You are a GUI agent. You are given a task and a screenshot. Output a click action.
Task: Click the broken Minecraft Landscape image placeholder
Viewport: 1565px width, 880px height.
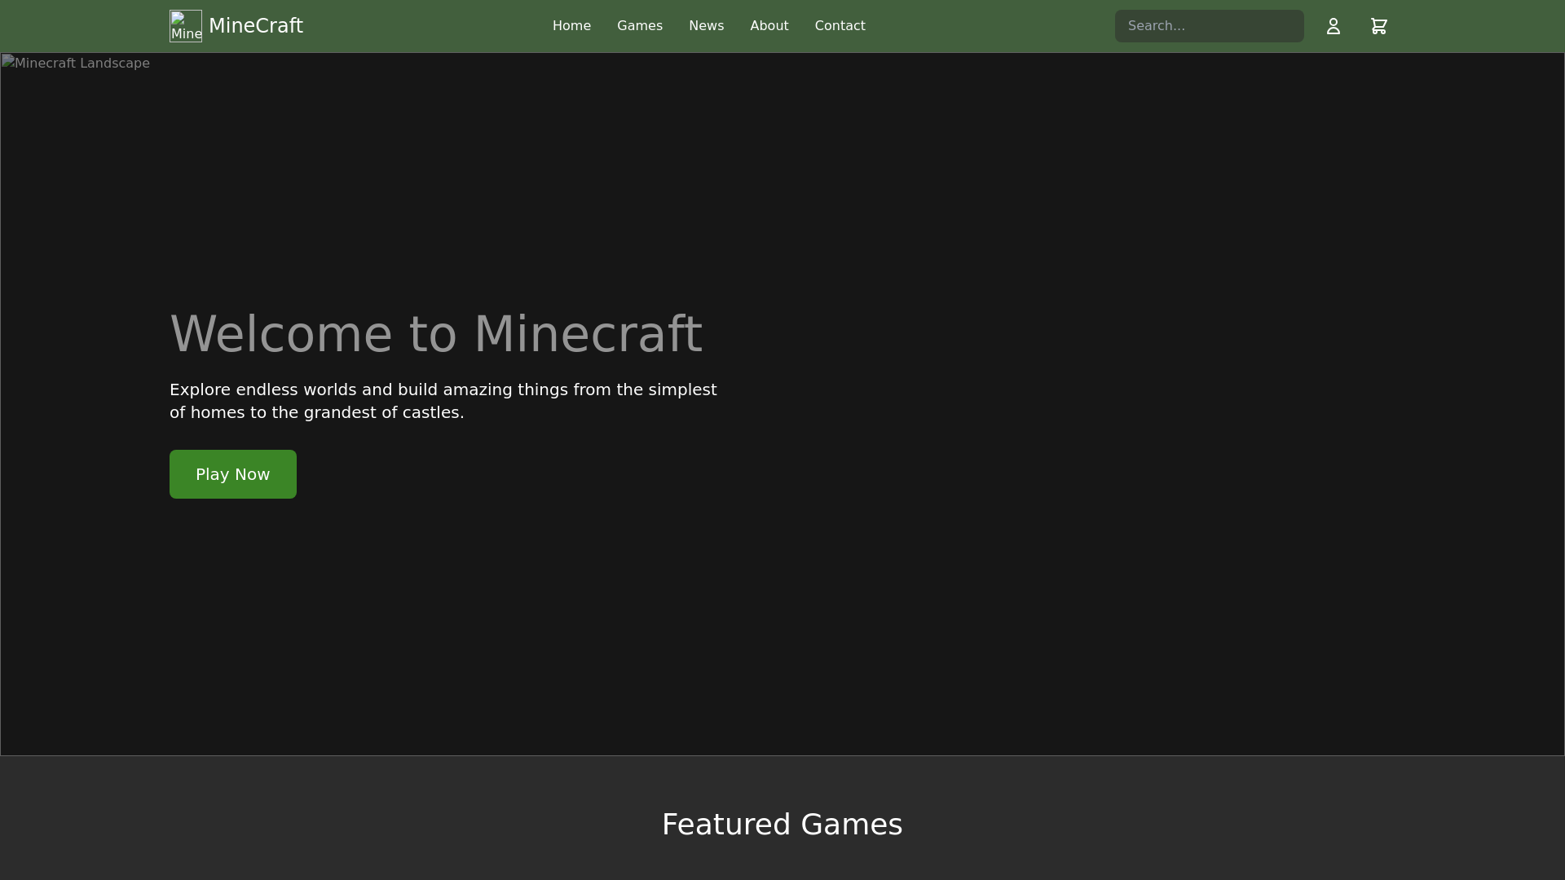76,63
